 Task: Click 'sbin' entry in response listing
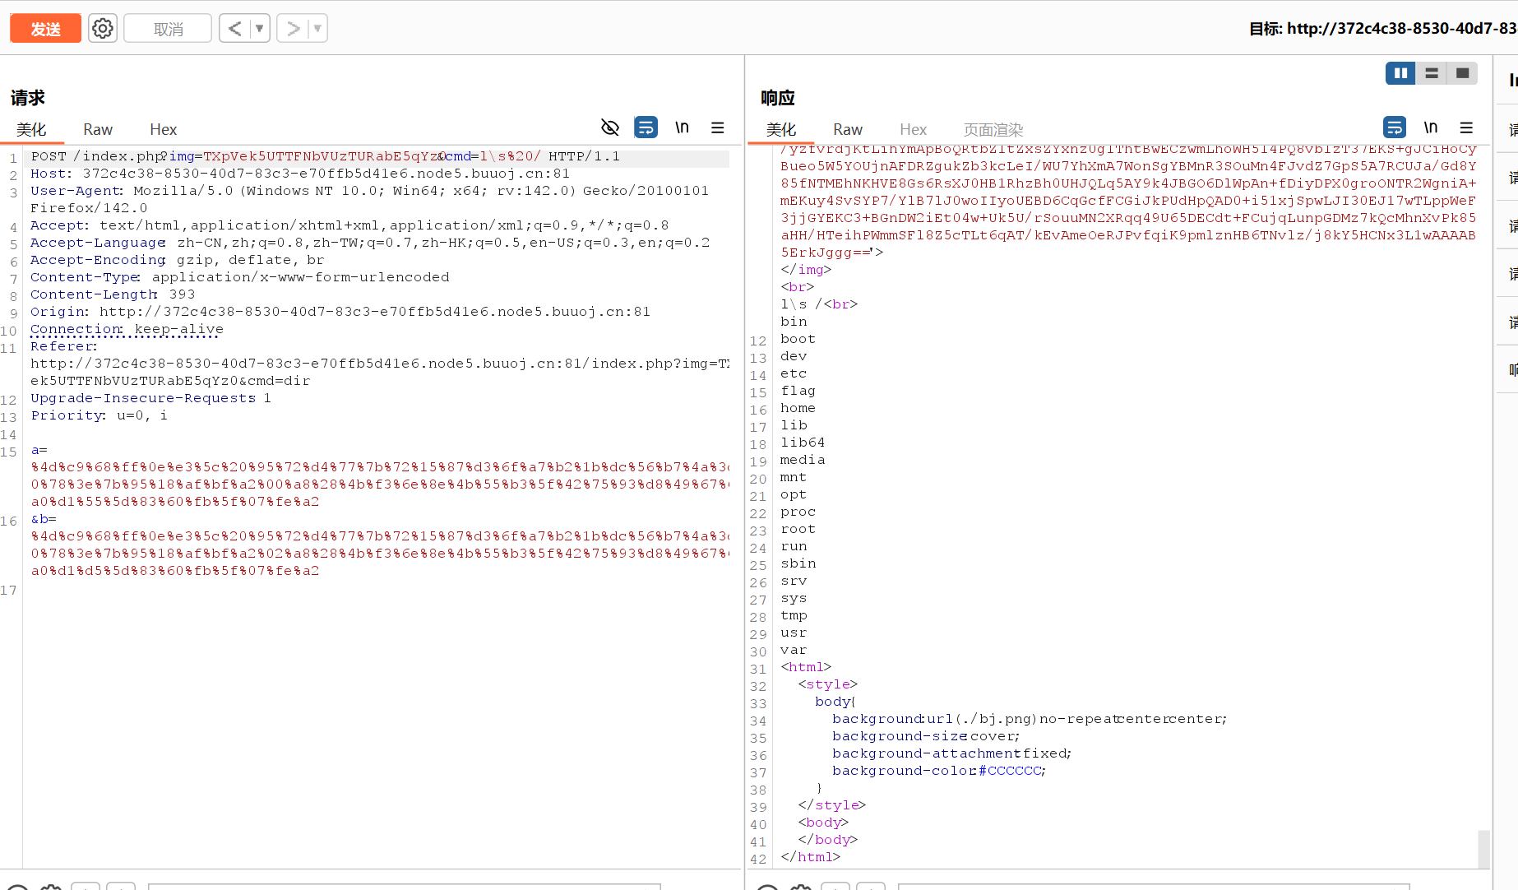tap(798, 563)
